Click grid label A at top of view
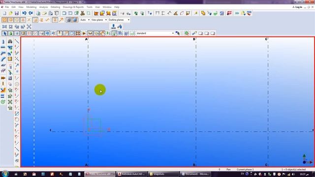The height and width of the screenshot is (177, 315). pyautogui.click(x=86, y=39)
